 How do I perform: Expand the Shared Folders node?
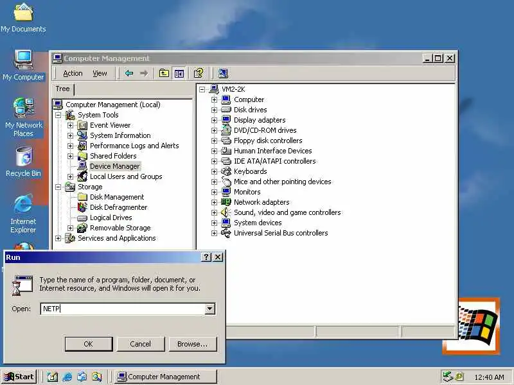(x=70, y=156)
